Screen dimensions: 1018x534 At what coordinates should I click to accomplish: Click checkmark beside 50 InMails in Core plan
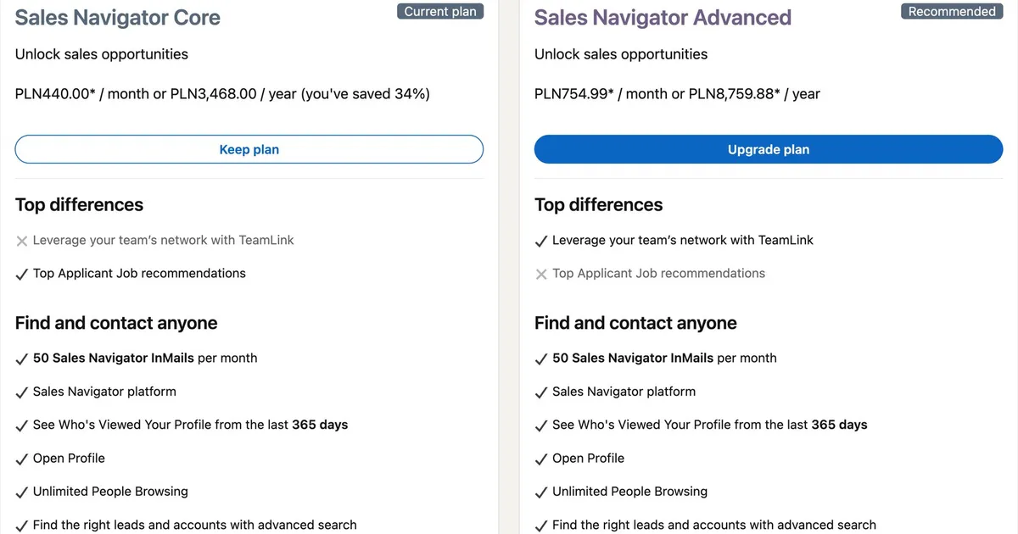click(22, 359)
